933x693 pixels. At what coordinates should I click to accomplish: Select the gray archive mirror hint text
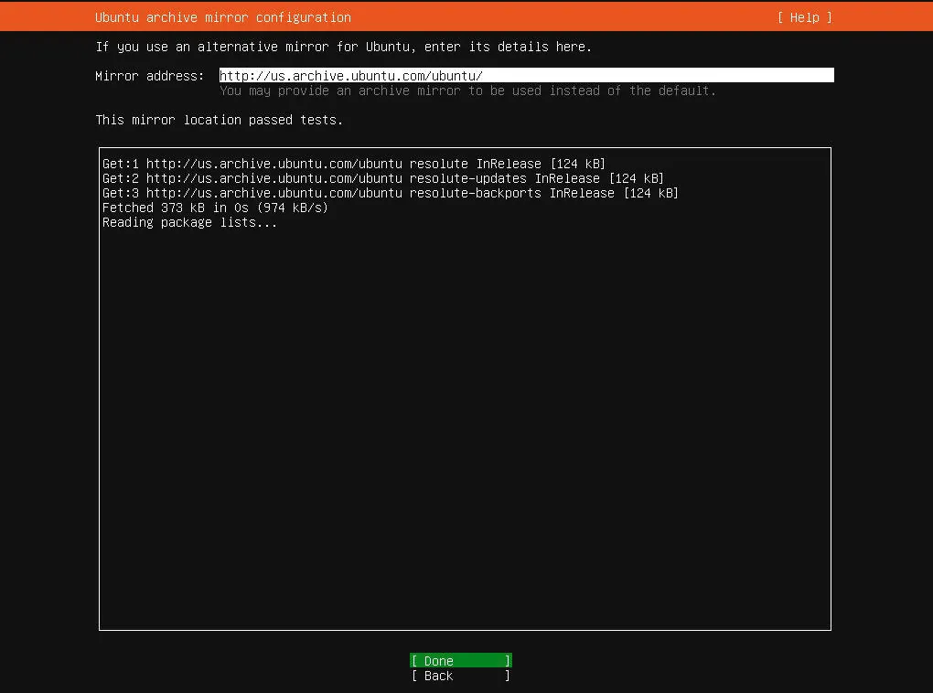click(467, 91)
